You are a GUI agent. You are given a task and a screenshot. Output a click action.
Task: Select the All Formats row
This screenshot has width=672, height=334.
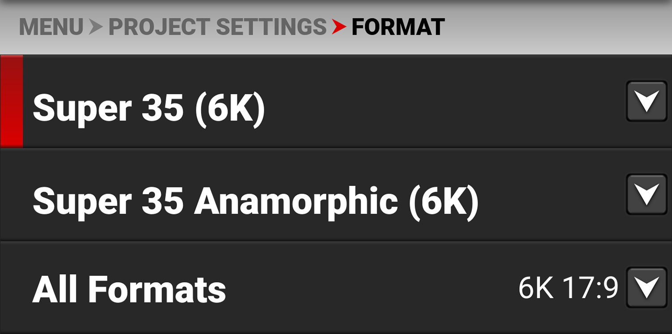(336, 288)
